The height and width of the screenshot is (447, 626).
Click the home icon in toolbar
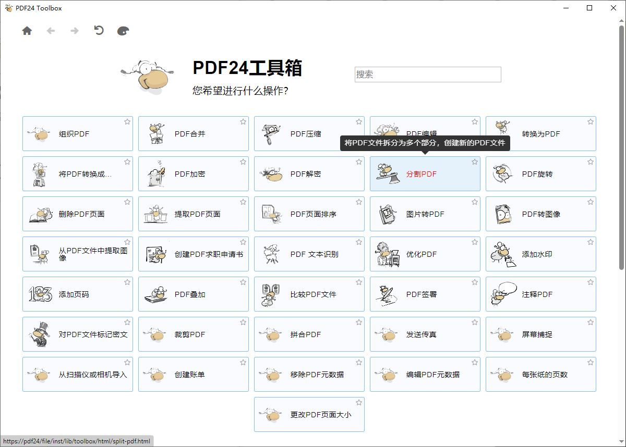click(x=27, y=31)
